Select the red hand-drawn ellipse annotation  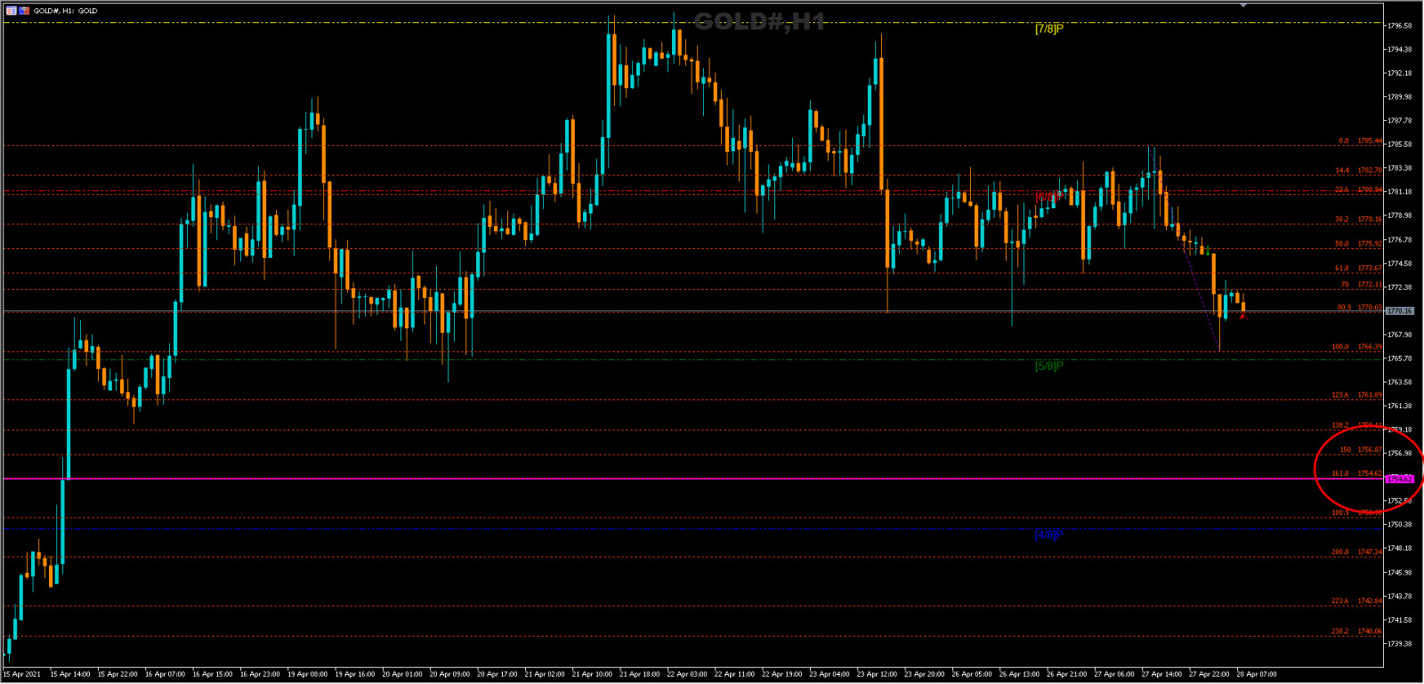tap(1369, 468)
